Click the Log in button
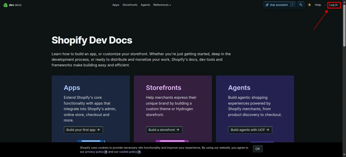This screenshot has height=157, width=346. (334, 5)
